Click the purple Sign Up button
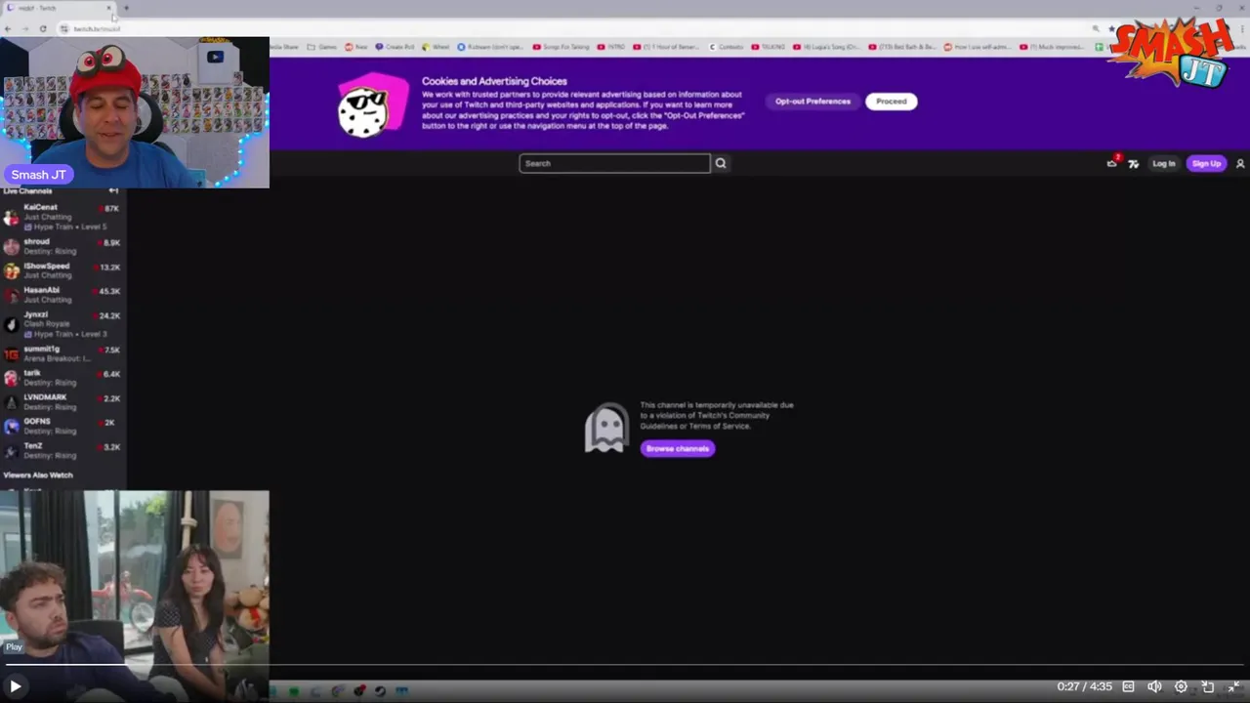Screen dimensions: 1250x703 (x=1206, y=163)
